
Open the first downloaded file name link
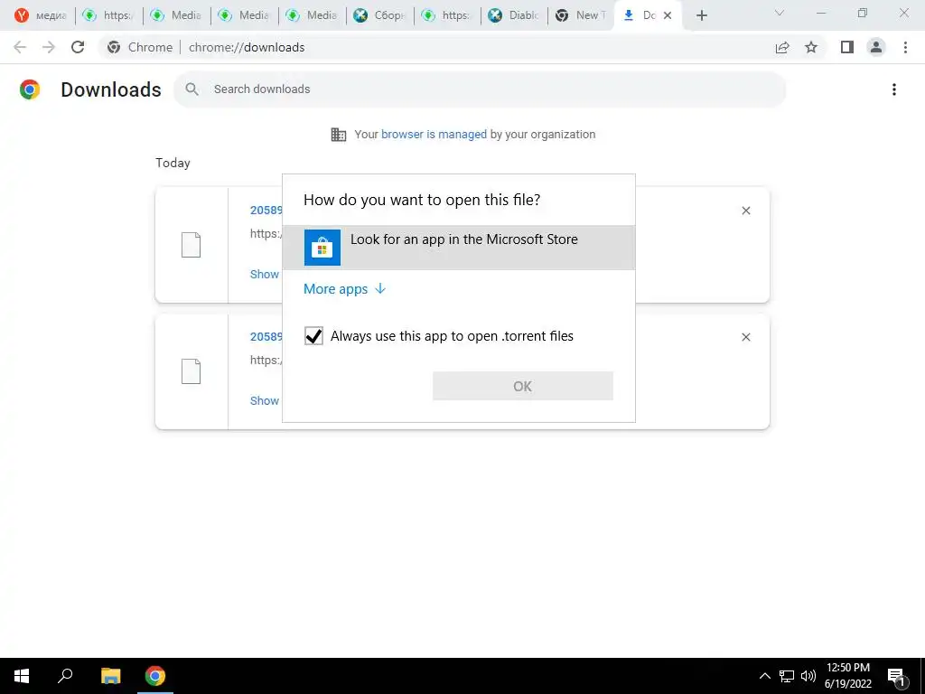pyautogui.click(x=266, y=210)
